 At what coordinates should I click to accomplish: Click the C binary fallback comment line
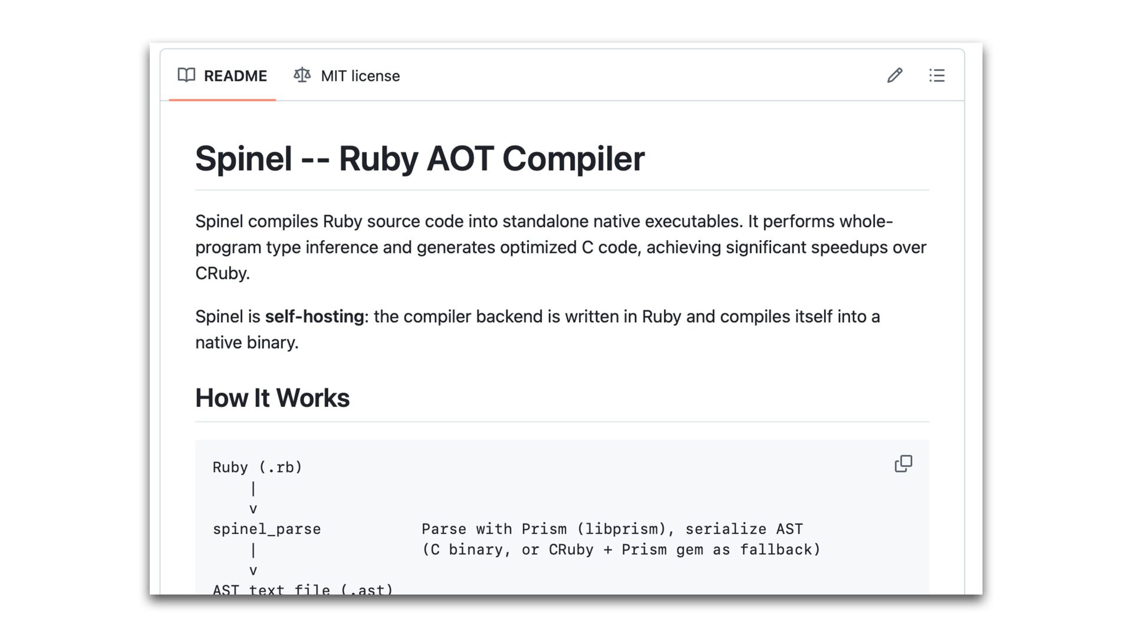coord(621,550)
